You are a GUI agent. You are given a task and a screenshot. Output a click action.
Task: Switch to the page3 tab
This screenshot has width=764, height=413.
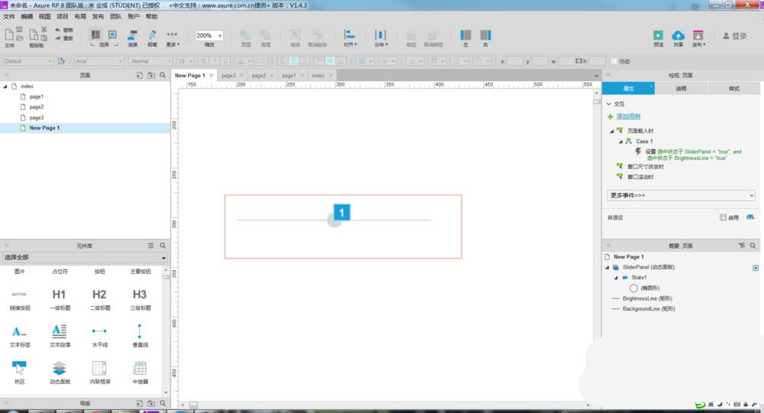(228, 76)
